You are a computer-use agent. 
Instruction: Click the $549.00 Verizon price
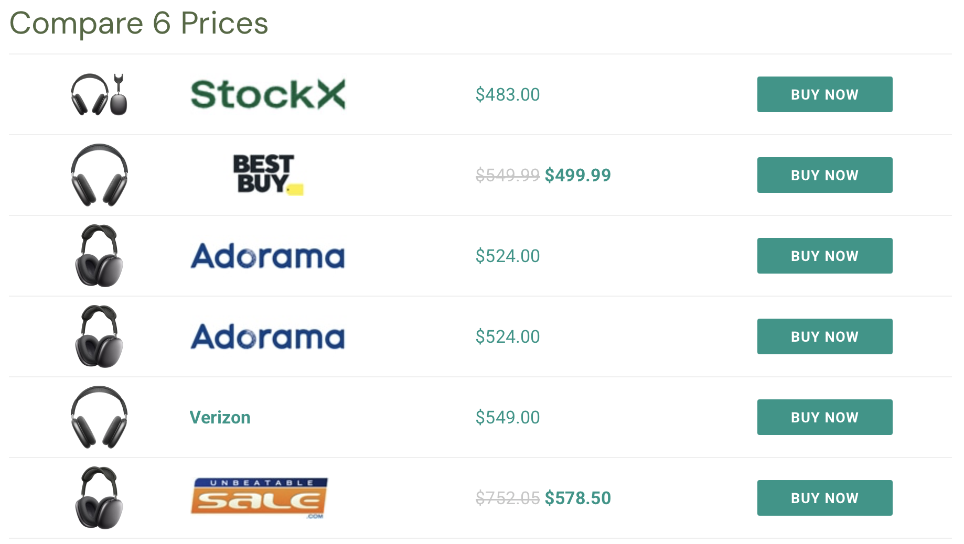tap(507, 417)
